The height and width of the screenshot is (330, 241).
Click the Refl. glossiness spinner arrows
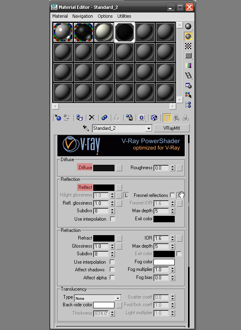pos(112,203)
